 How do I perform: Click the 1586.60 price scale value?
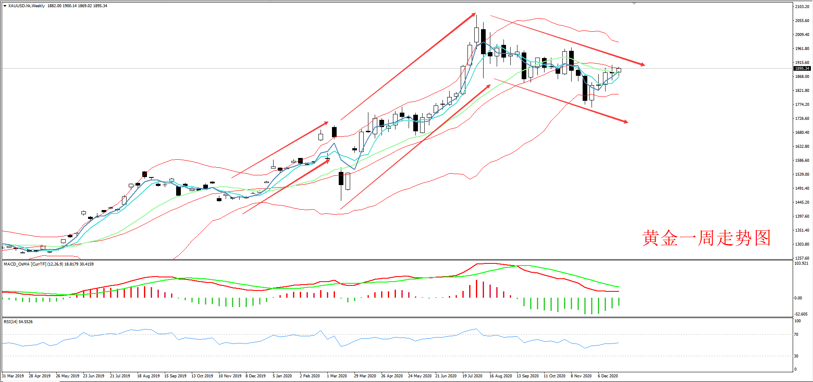pos(802,161)
